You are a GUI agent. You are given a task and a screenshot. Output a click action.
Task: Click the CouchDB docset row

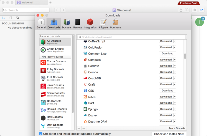click(130, 78)
